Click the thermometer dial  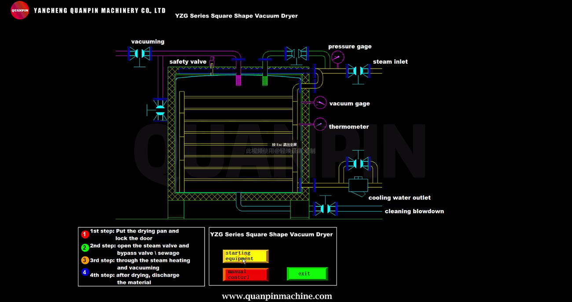tap(320, 124)
